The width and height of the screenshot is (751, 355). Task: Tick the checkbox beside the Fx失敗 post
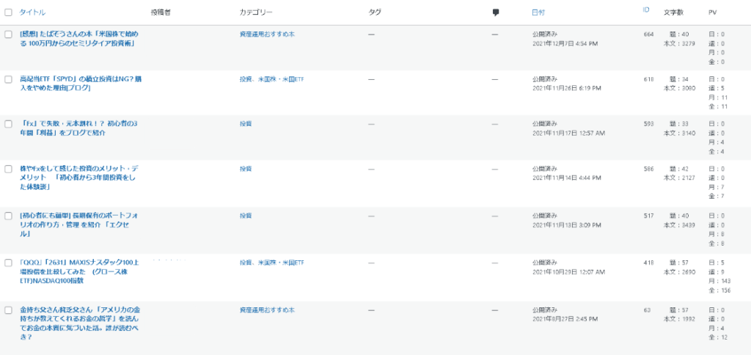point(9,125)
